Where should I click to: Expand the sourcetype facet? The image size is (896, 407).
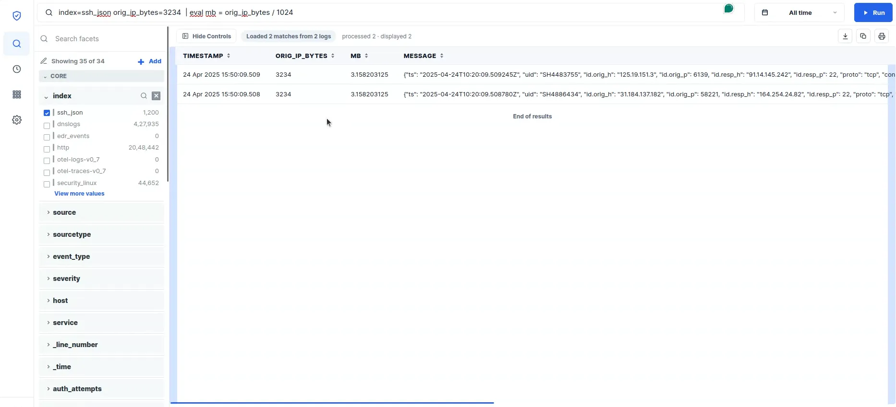pos(101,234)
